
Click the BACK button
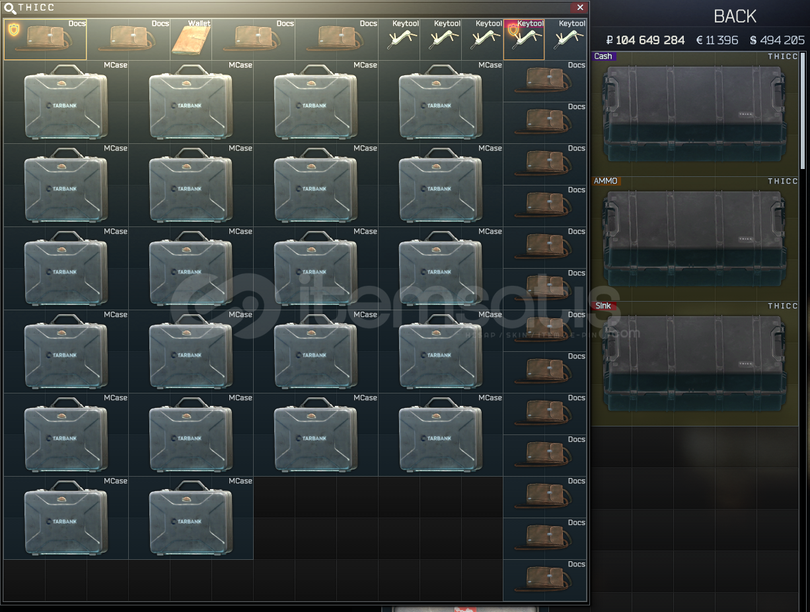735,17
